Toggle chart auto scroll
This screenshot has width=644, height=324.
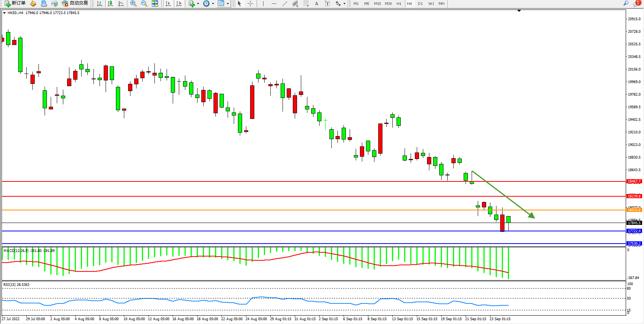168,3
